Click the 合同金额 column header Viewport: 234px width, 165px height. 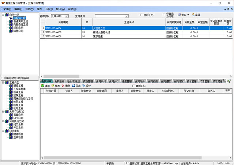189,22
